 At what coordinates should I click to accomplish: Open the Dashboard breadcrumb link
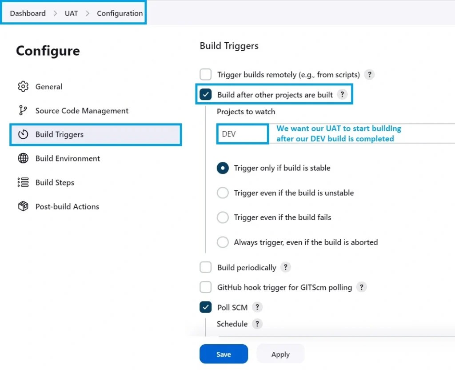(x=28, y=13)
